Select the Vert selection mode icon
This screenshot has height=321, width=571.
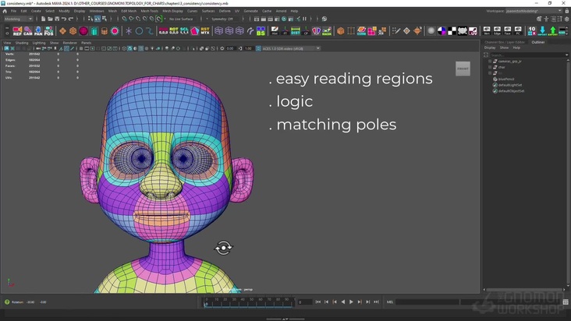pyautogui.click(x=487, y=31)
